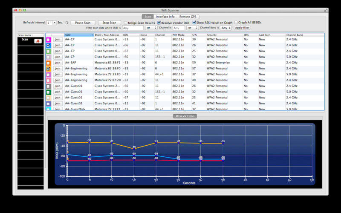The height and width of the screenshot is (213, 341).
Task: Sort by the Security column header
Action: point(224,35)
